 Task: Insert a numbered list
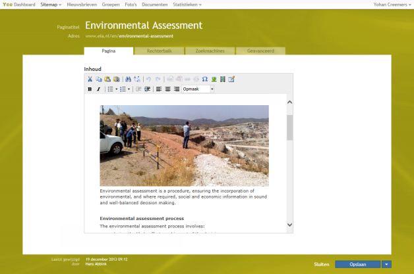tap(123, 89)
